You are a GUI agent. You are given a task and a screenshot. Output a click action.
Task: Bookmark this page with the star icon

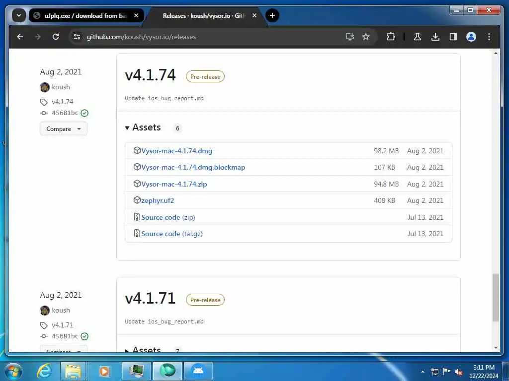[x=366, y=37]
